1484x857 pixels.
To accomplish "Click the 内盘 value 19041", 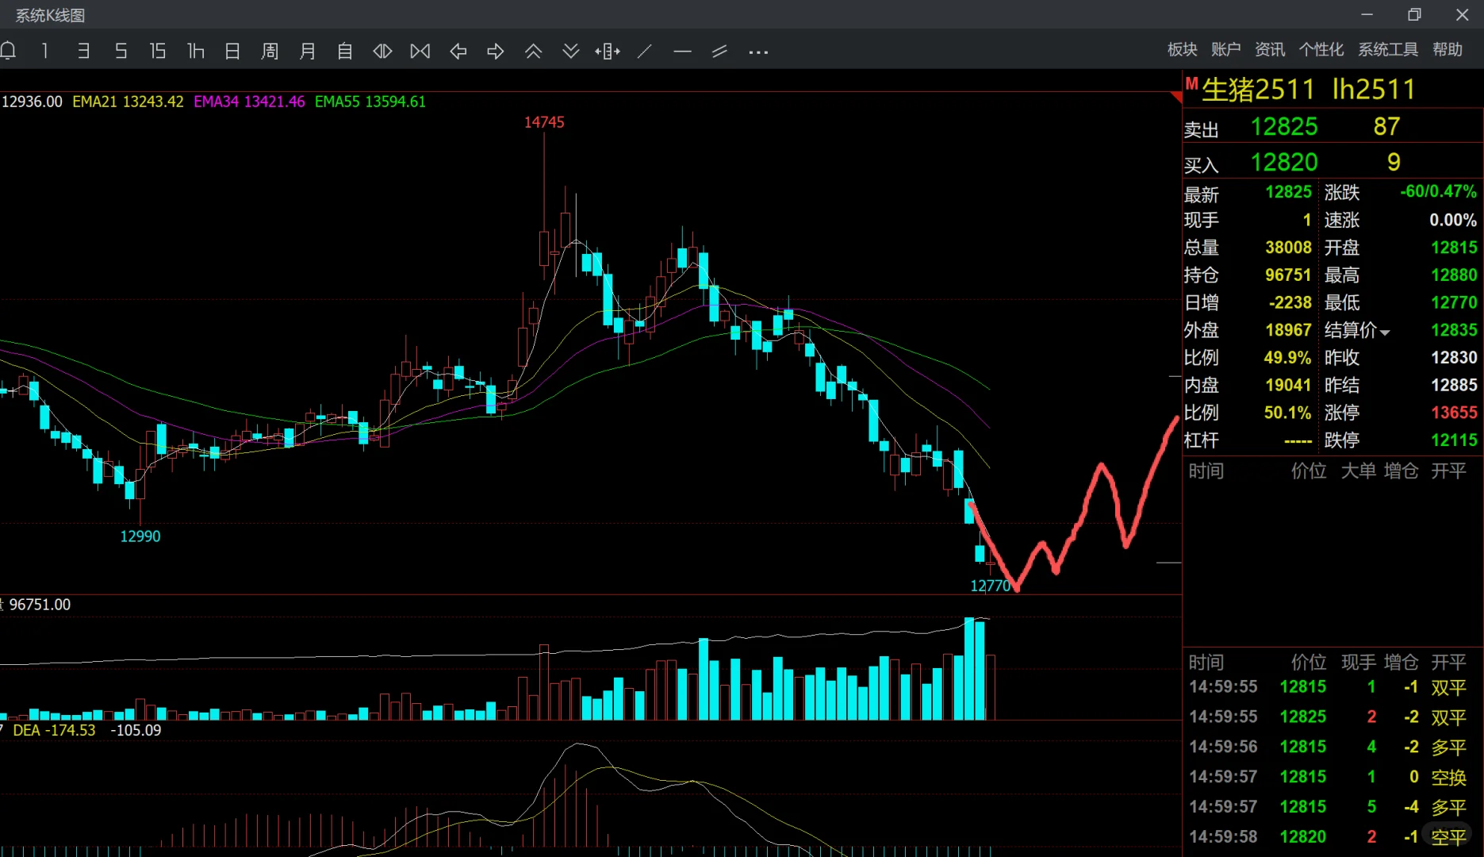I will (1288, 386).
